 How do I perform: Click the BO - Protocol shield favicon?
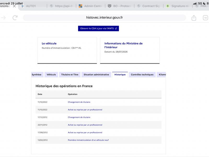coord(109,6)
